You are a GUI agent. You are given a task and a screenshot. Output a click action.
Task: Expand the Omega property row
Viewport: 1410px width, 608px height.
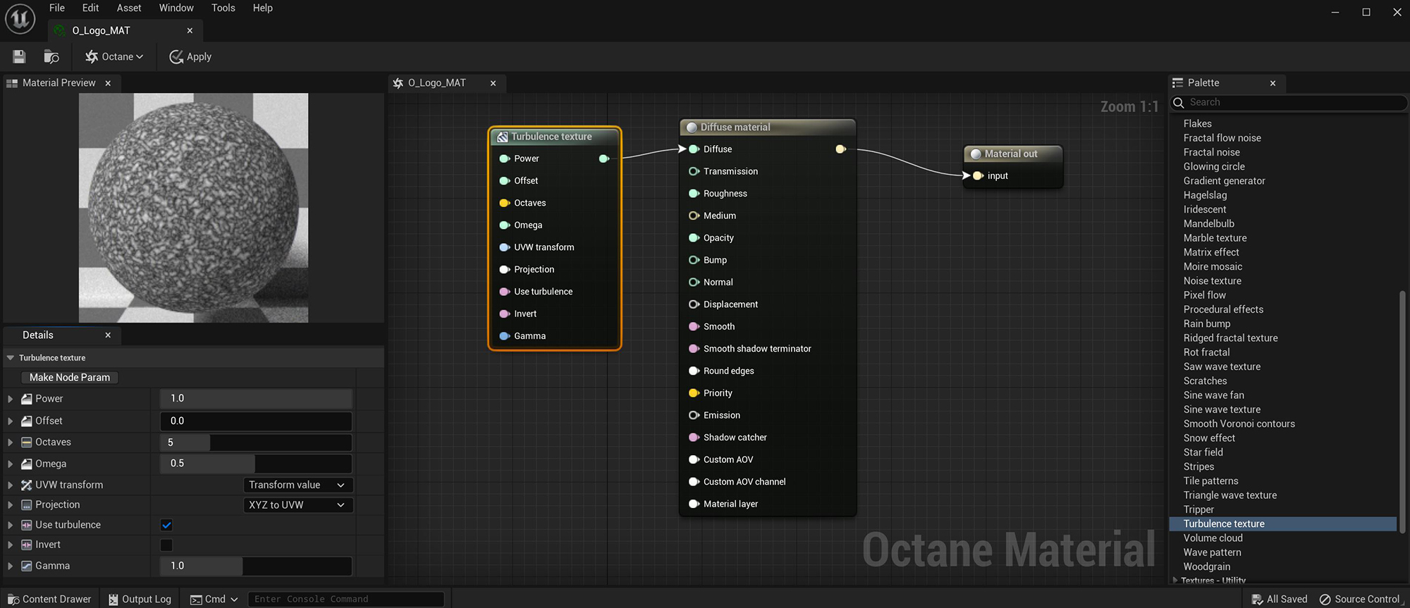[11, 464]
